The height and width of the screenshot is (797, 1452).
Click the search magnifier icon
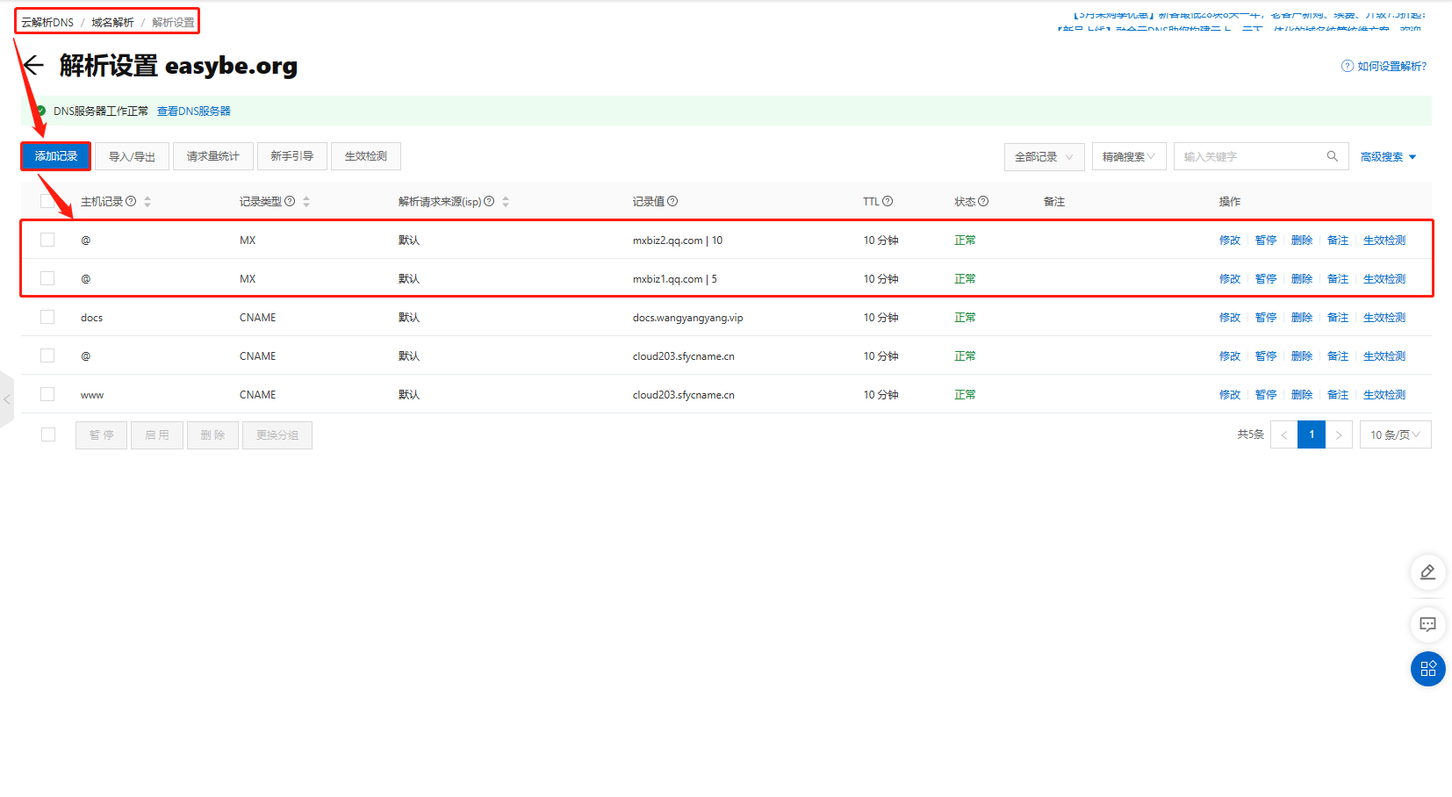[1332, 156]
